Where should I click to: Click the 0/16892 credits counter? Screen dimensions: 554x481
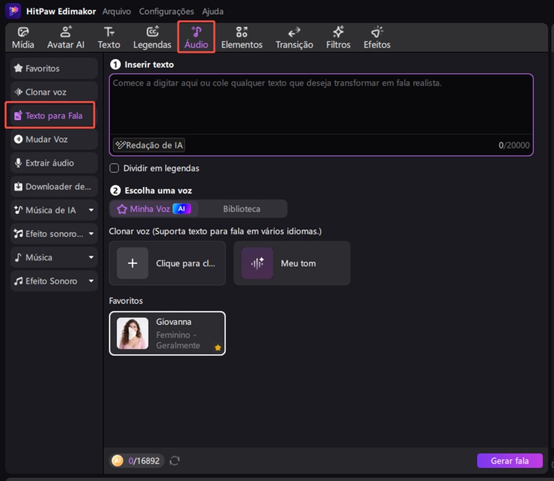(144, 460)
